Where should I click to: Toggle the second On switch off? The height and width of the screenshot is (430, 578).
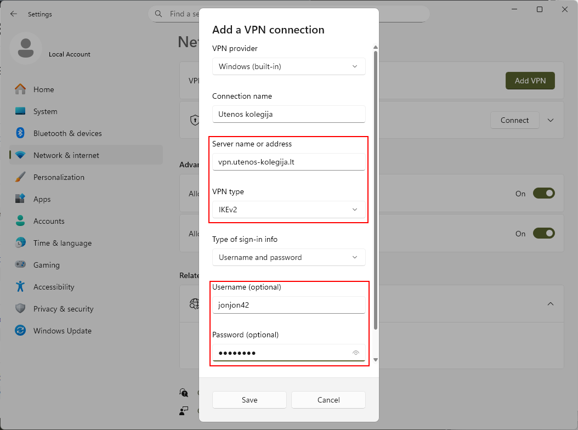(543, 233)
